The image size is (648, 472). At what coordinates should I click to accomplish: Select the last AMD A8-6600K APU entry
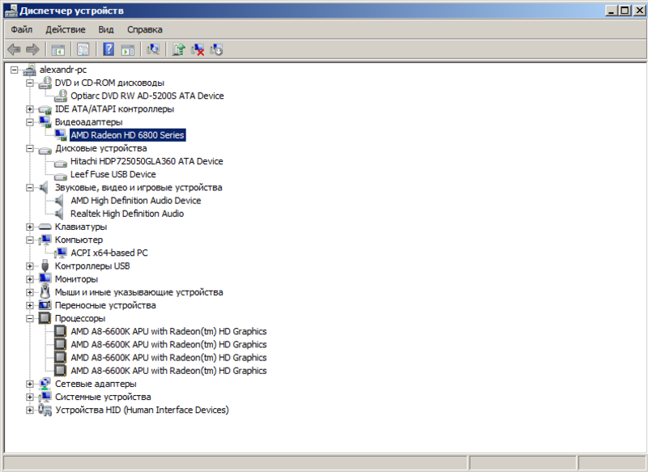click(x=168, y=371)
